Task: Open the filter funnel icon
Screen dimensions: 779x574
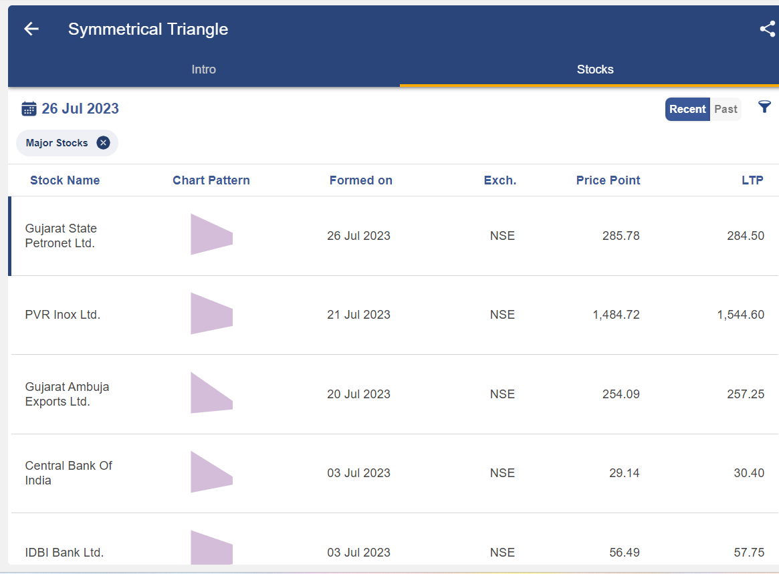Action: coord(764,106)
